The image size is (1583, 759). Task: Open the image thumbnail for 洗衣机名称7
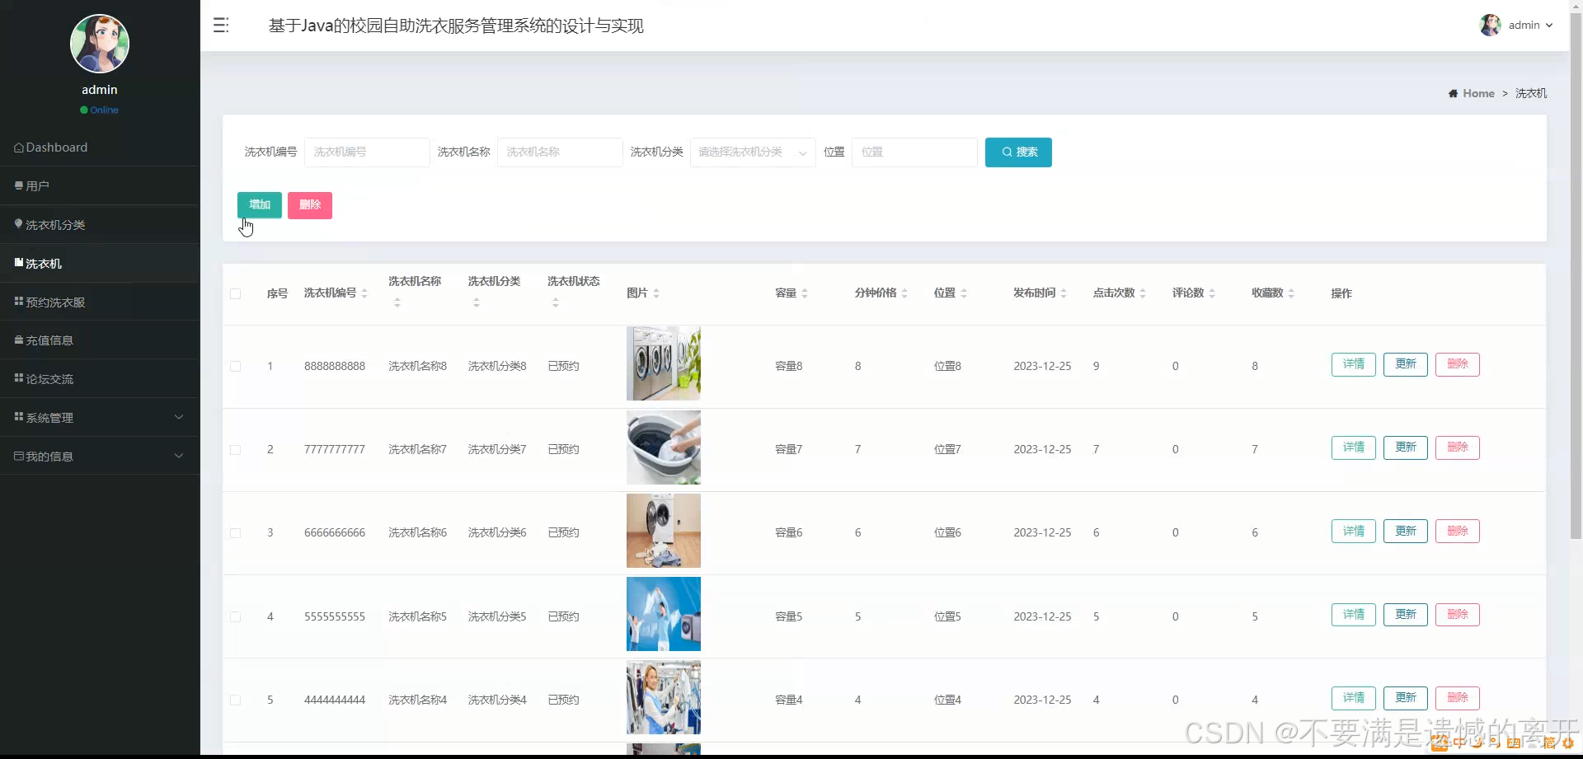664,447
